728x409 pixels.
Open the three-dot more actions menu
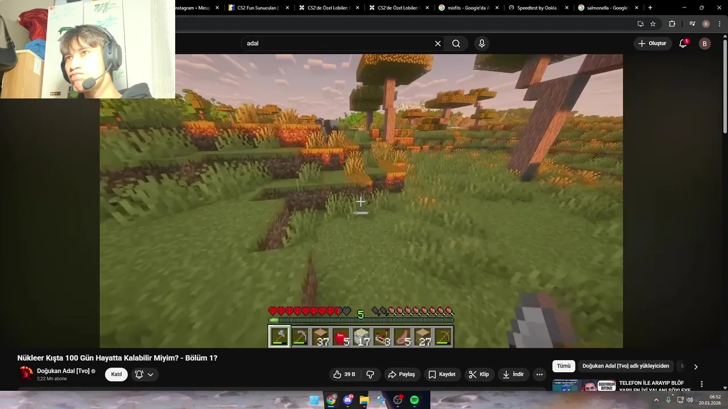(539, 374)
